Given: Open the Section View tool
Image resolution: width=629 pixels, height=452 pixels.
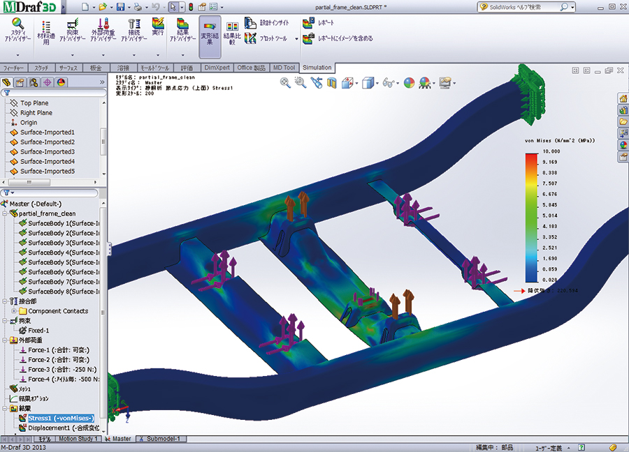Looking at the screenshot, I should tap(332, 82).
